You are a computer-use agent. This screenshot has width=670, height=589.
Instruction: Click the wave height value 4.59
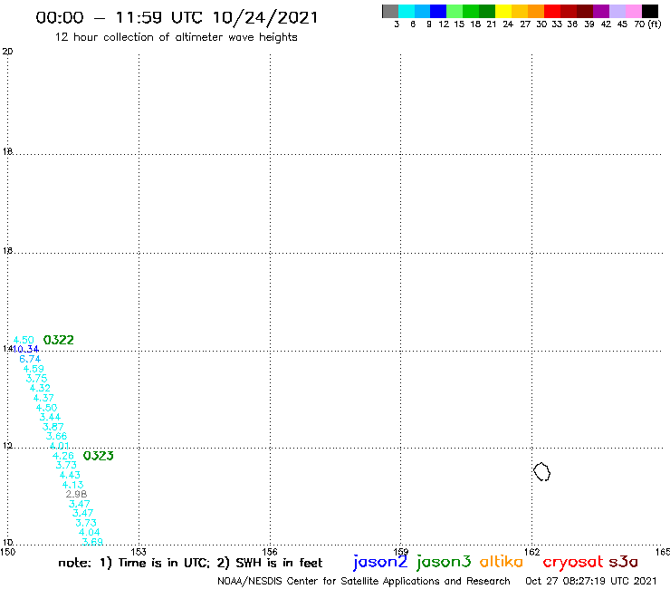tap(33, 369)
